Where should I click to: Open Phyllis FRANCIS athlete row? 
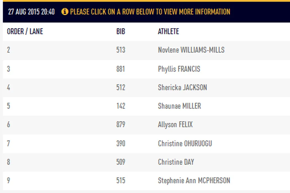[x=179, y=69]
